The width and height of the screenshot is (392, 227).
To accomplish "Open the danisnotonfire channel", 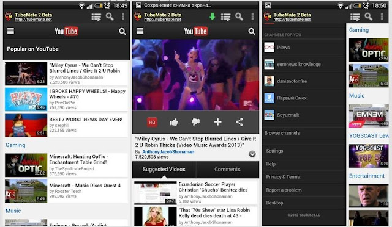I will tap(304, 81).
